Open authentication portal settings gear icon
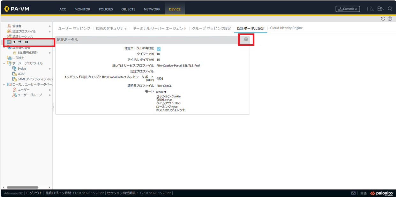Image resolution: width=396 pixels, height=197 pixels. [x=246, y=39]
